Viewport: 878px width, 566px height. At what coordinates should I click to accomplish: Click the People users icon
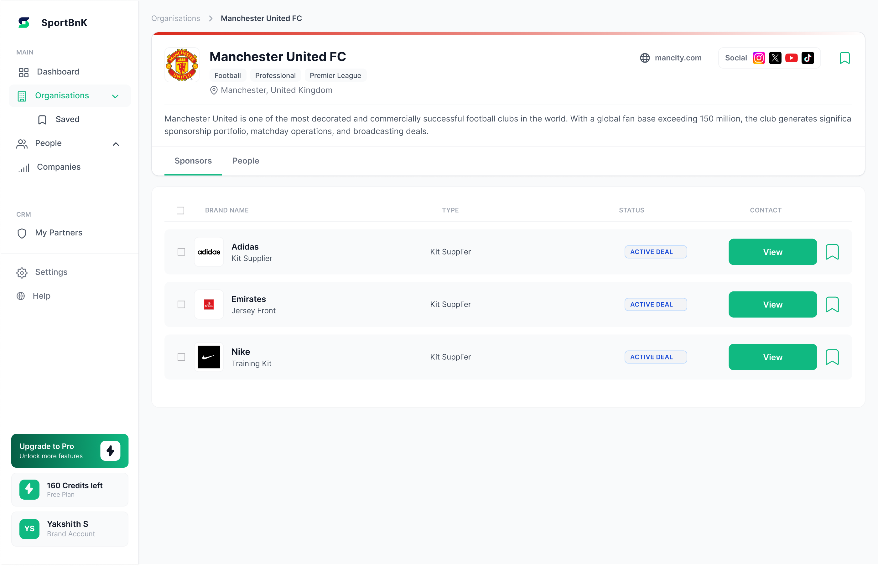(x=22, y=144)
